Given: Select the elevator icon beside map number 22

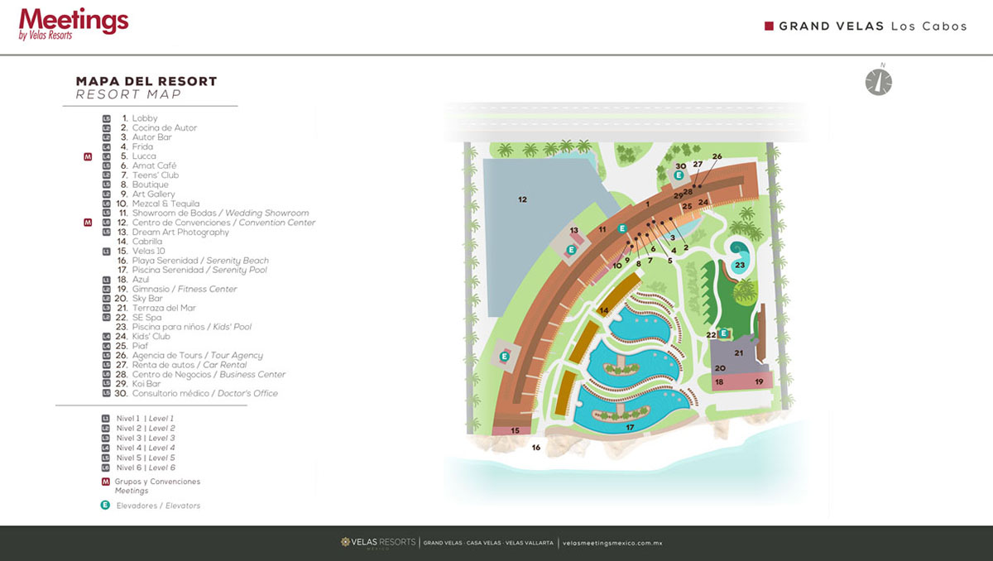Looking at the screenshot, I should click(x=724, y=333).
